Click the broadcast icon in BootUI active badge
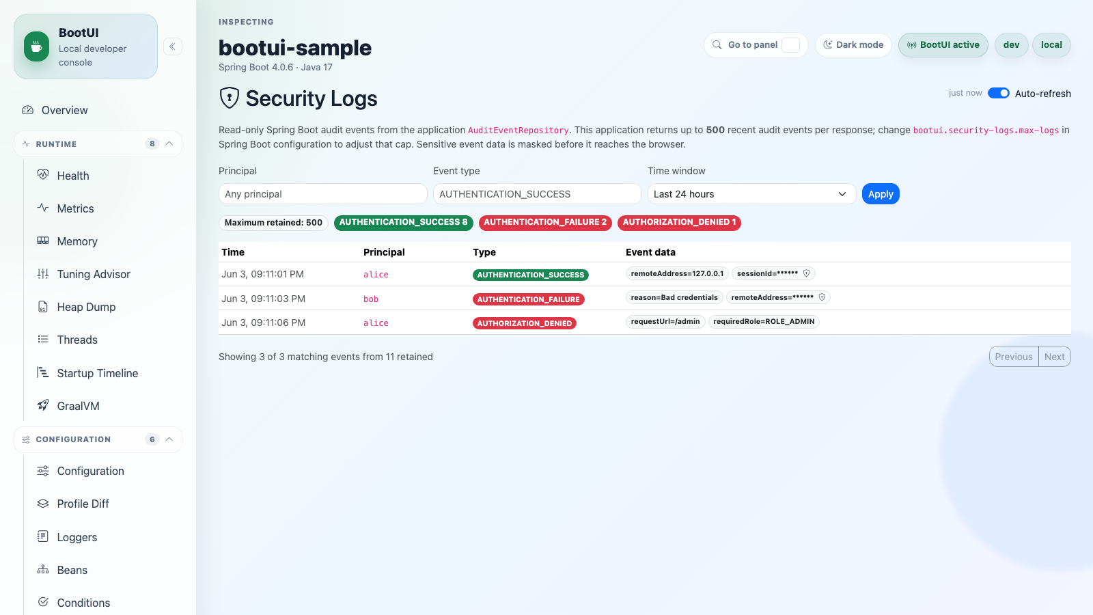1093x615 pixels. coord(911,45)
